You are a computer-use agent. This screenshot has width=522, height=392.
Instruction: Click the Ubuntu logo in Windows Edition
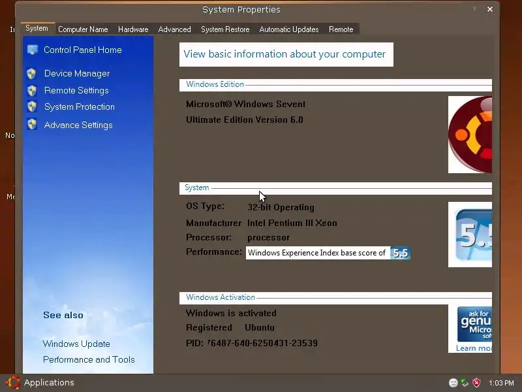[x=470, y=135]
